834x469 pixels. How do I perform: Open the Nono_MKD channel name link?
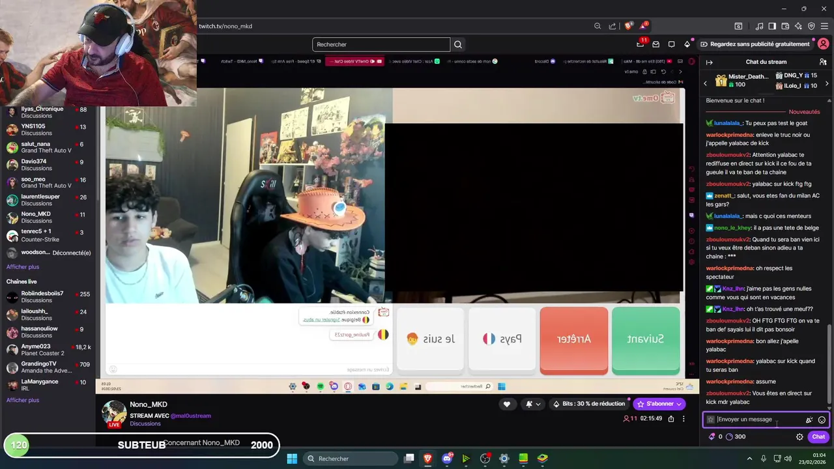click(x=149, y=405)
